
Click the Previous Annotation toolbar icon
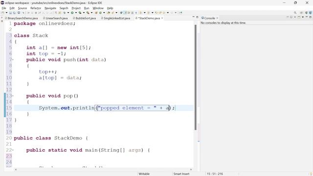click(x=149, y=13)
